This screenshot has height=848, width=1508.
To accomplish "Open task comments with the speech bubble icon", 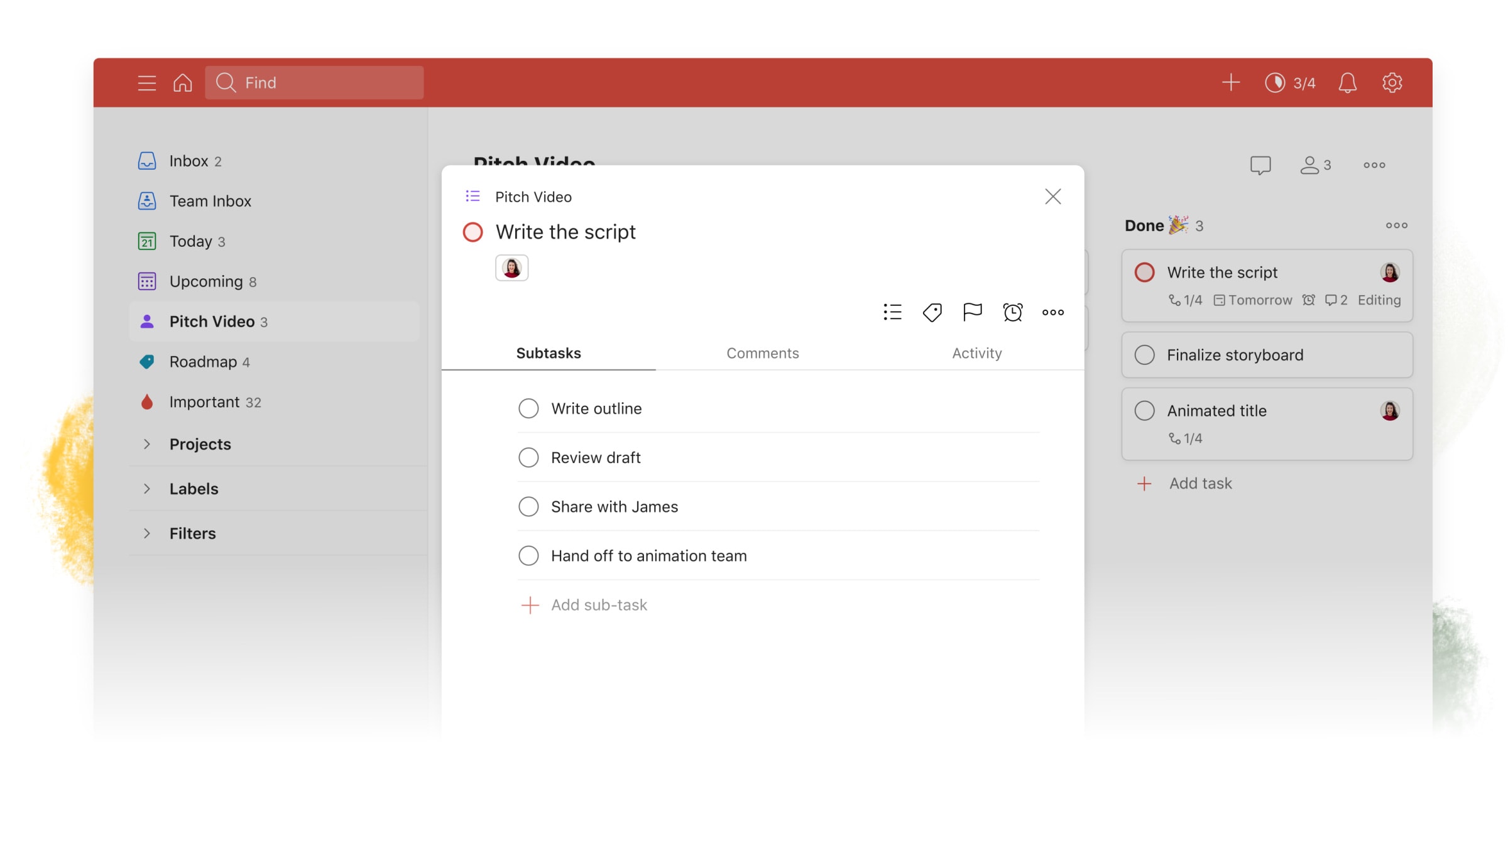I will point(1260,165).
